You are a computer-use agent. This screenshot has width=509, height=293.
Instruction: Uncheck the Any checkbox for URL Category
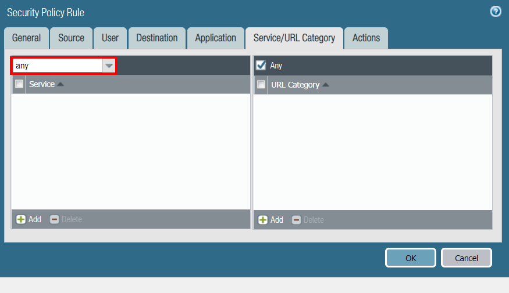(x=261, y=66)
